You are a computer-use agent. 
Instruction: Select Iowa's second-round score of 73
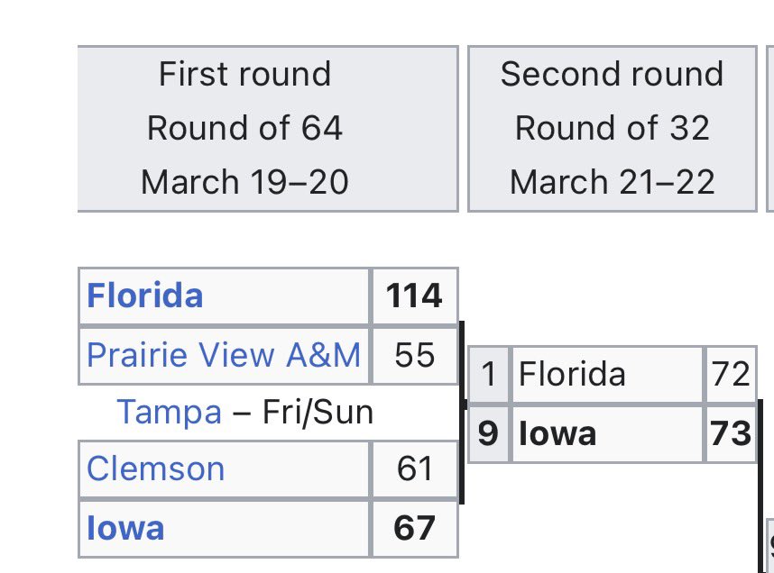pyautogui.click(x=731, y=434)
